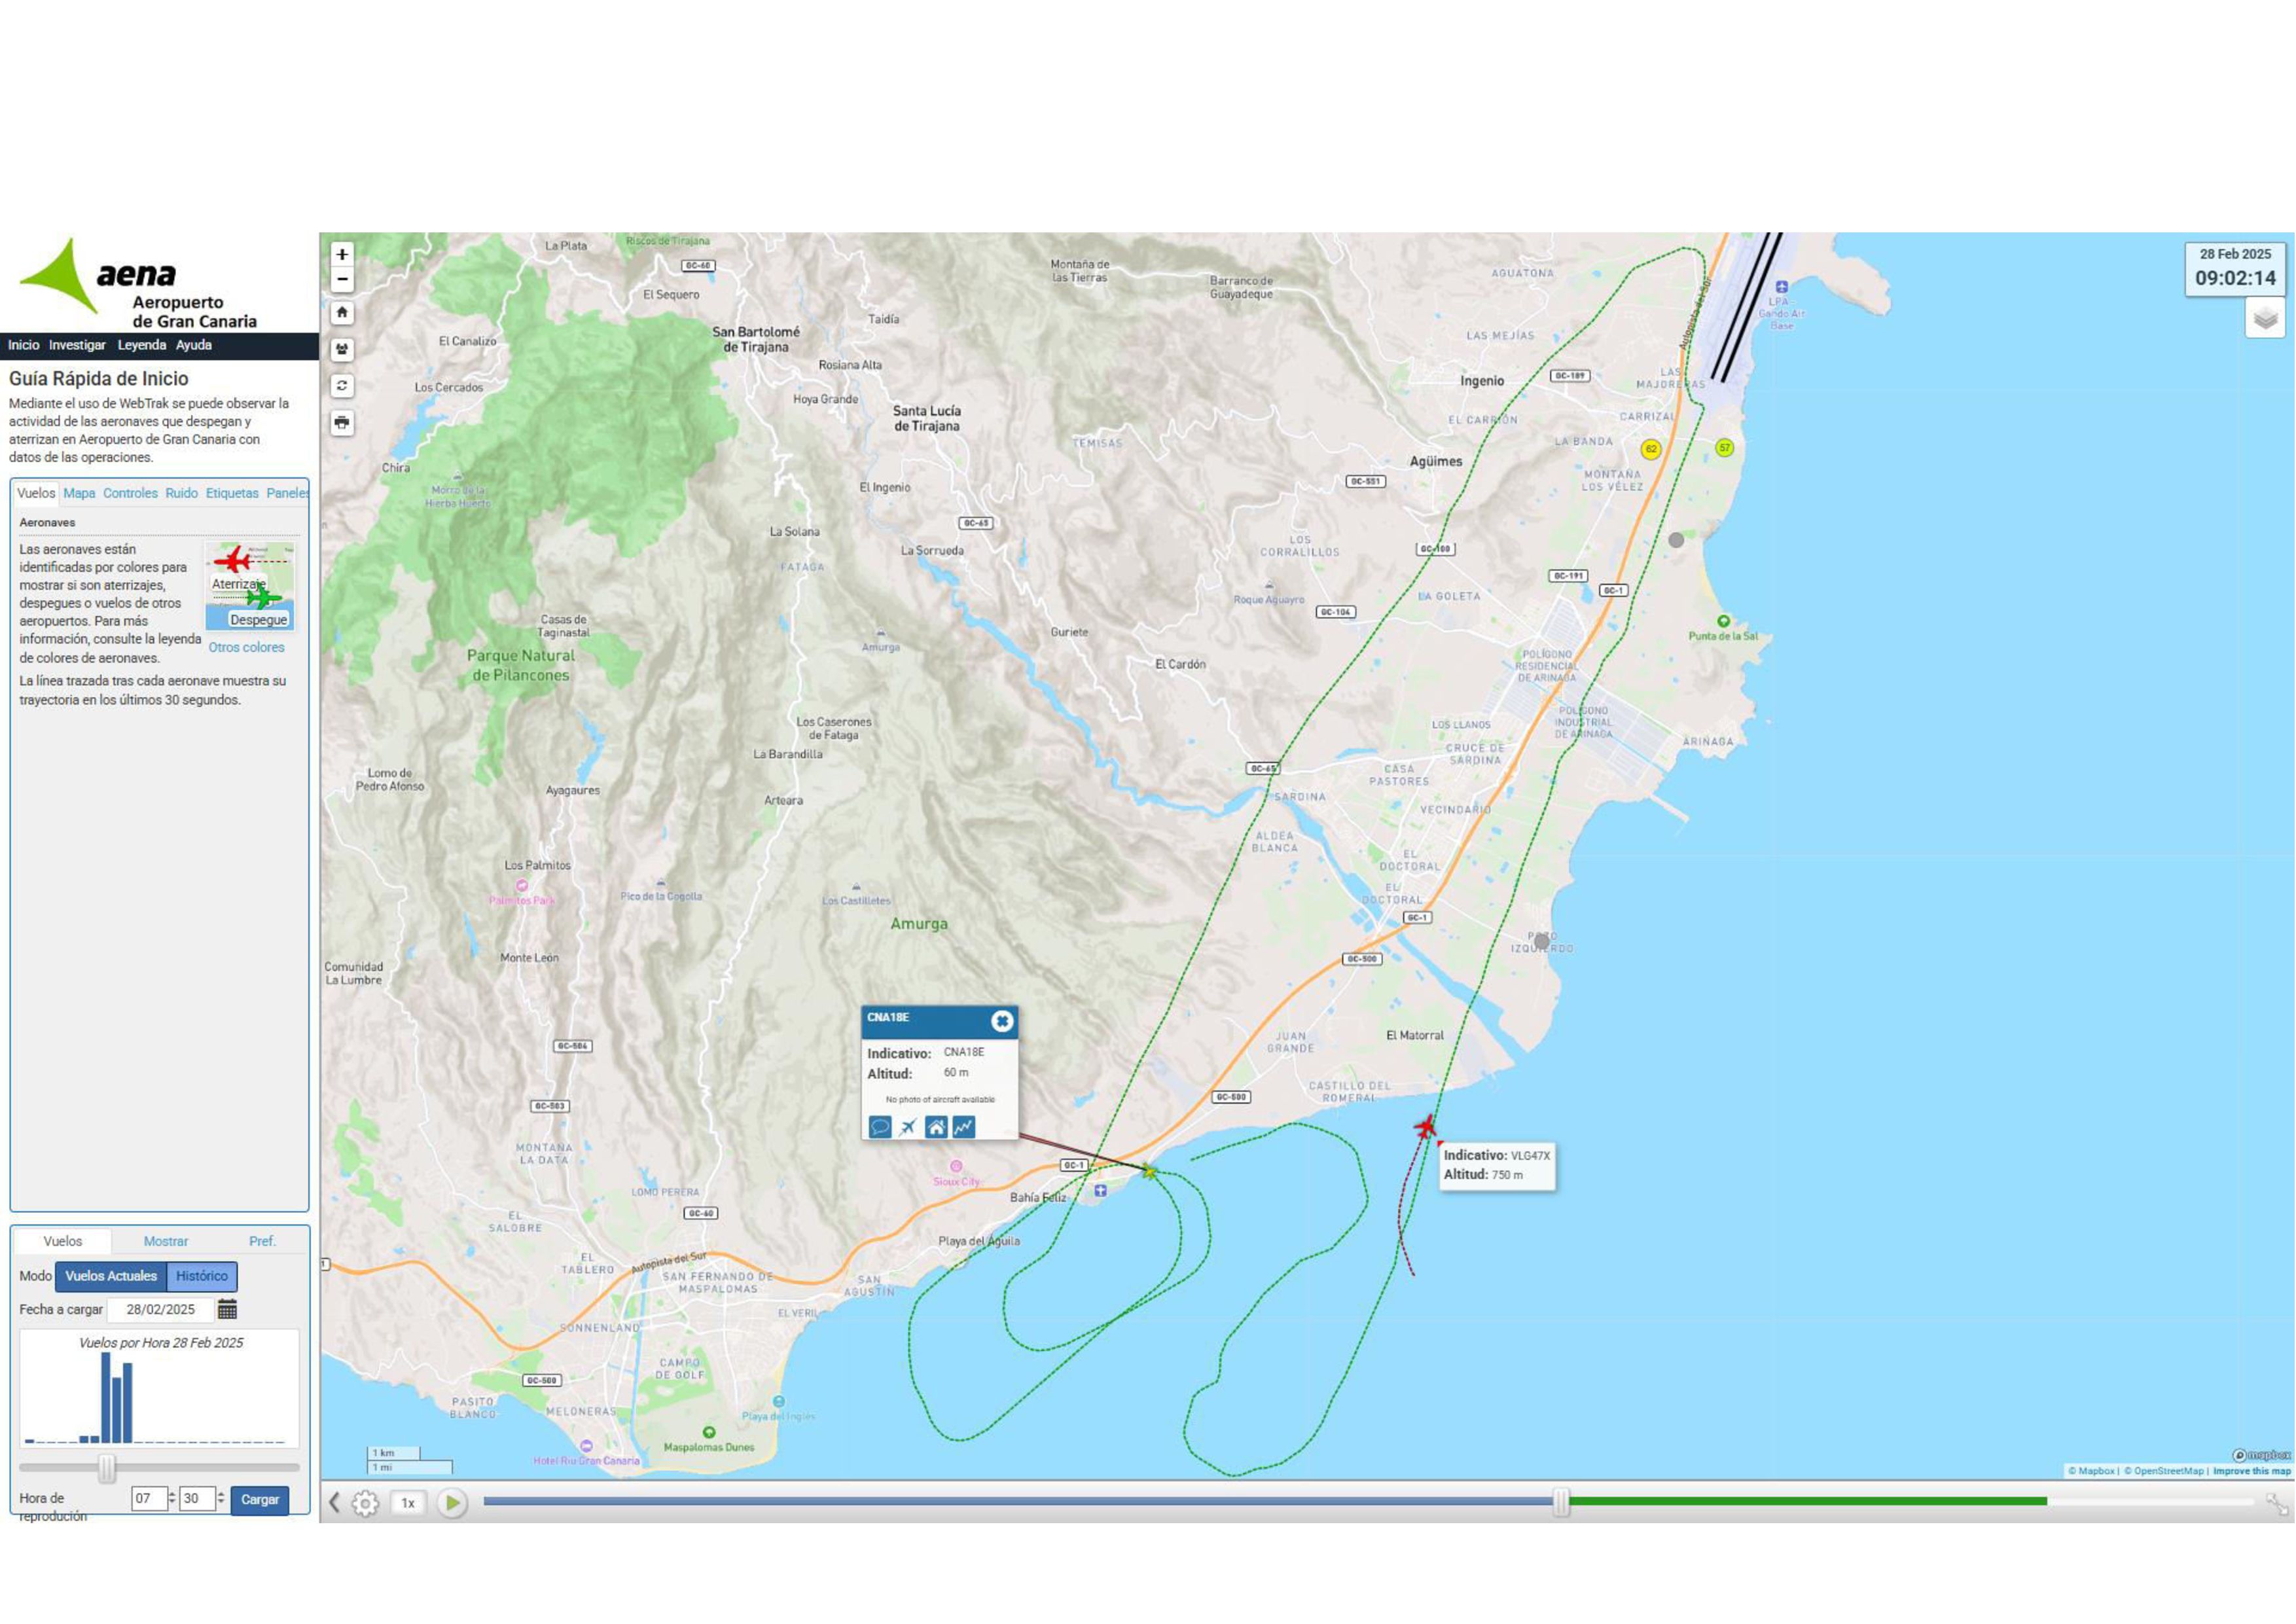This screenshot has width=2296, height=1624.
Task: Switch mode to Vuelos Actuales
Action: 111,1276
